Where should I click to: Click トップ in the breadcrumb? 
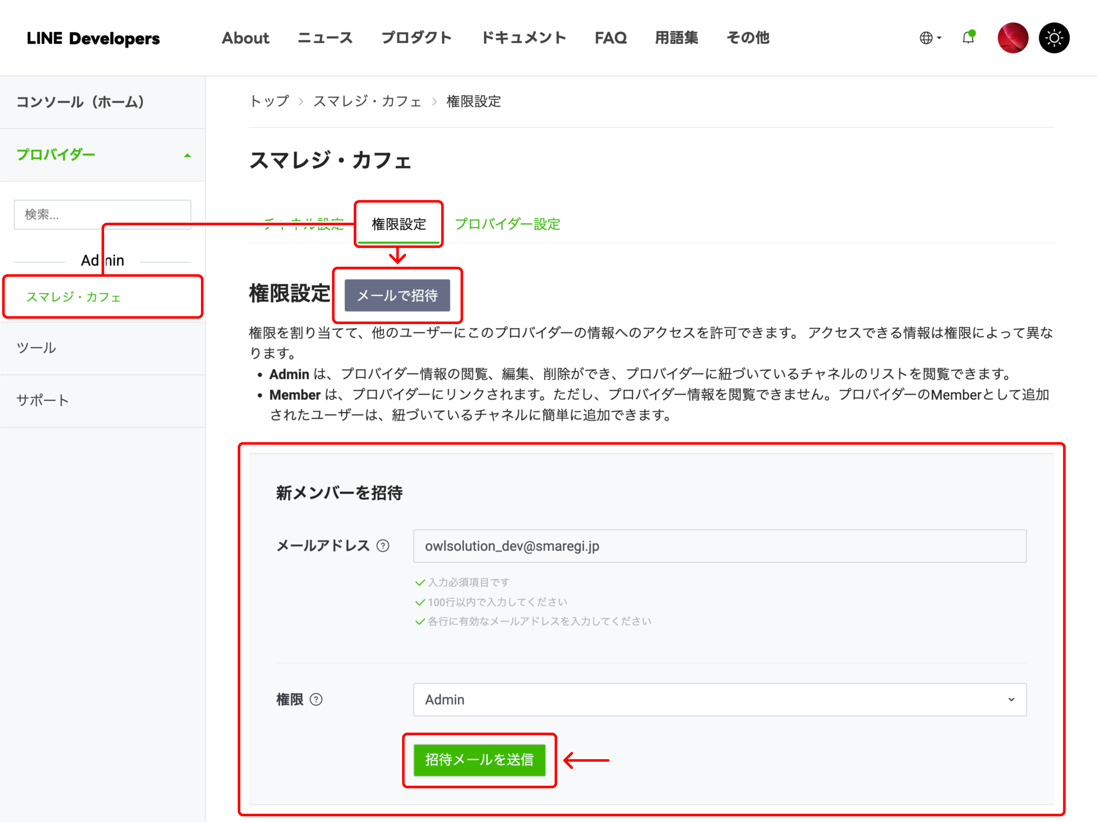[x=269, y=101]
